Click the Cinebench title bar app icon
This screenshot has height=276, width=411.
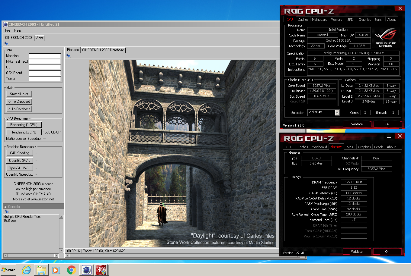pos(5,24)
